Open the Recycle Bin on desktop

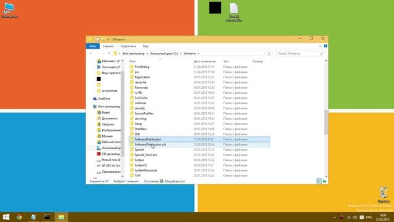click(x=384, y=195)
